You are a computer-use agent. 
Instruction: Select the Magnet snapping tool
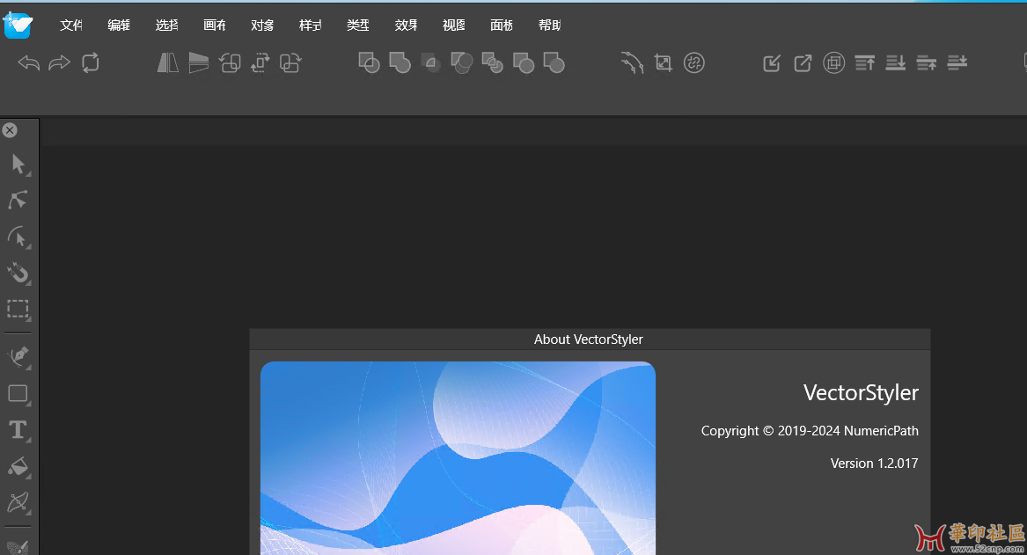[x=18, y=273]
